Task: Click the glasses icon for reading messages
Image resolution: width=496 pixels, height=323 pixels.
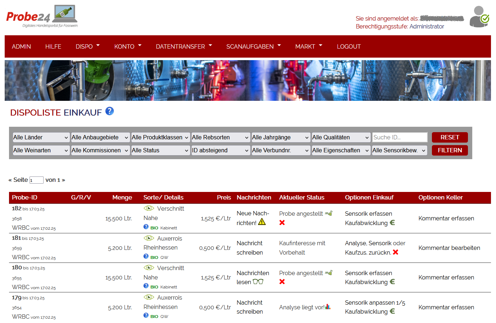Action: [258, 282]
